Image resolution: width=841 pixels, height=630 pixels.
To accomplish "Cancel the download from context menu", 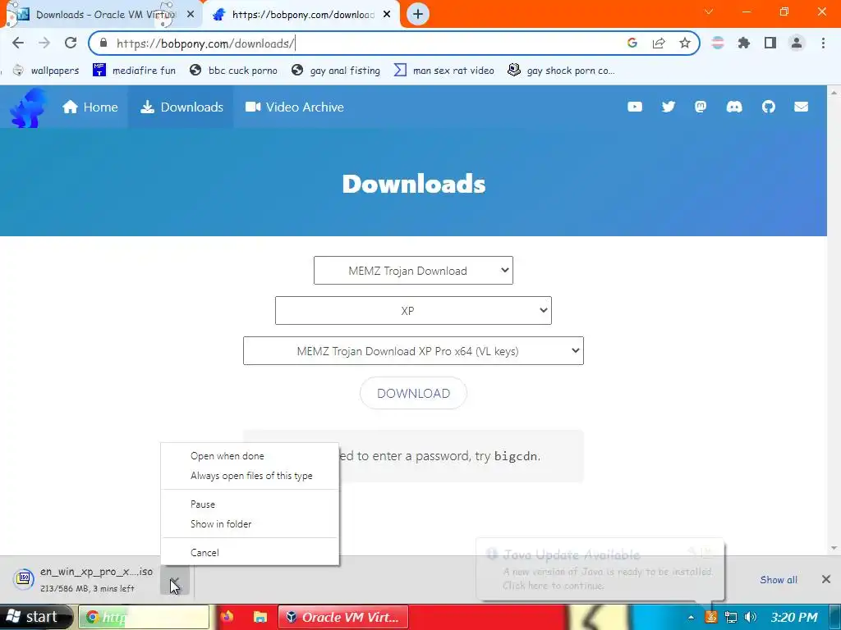I will 250,552.
